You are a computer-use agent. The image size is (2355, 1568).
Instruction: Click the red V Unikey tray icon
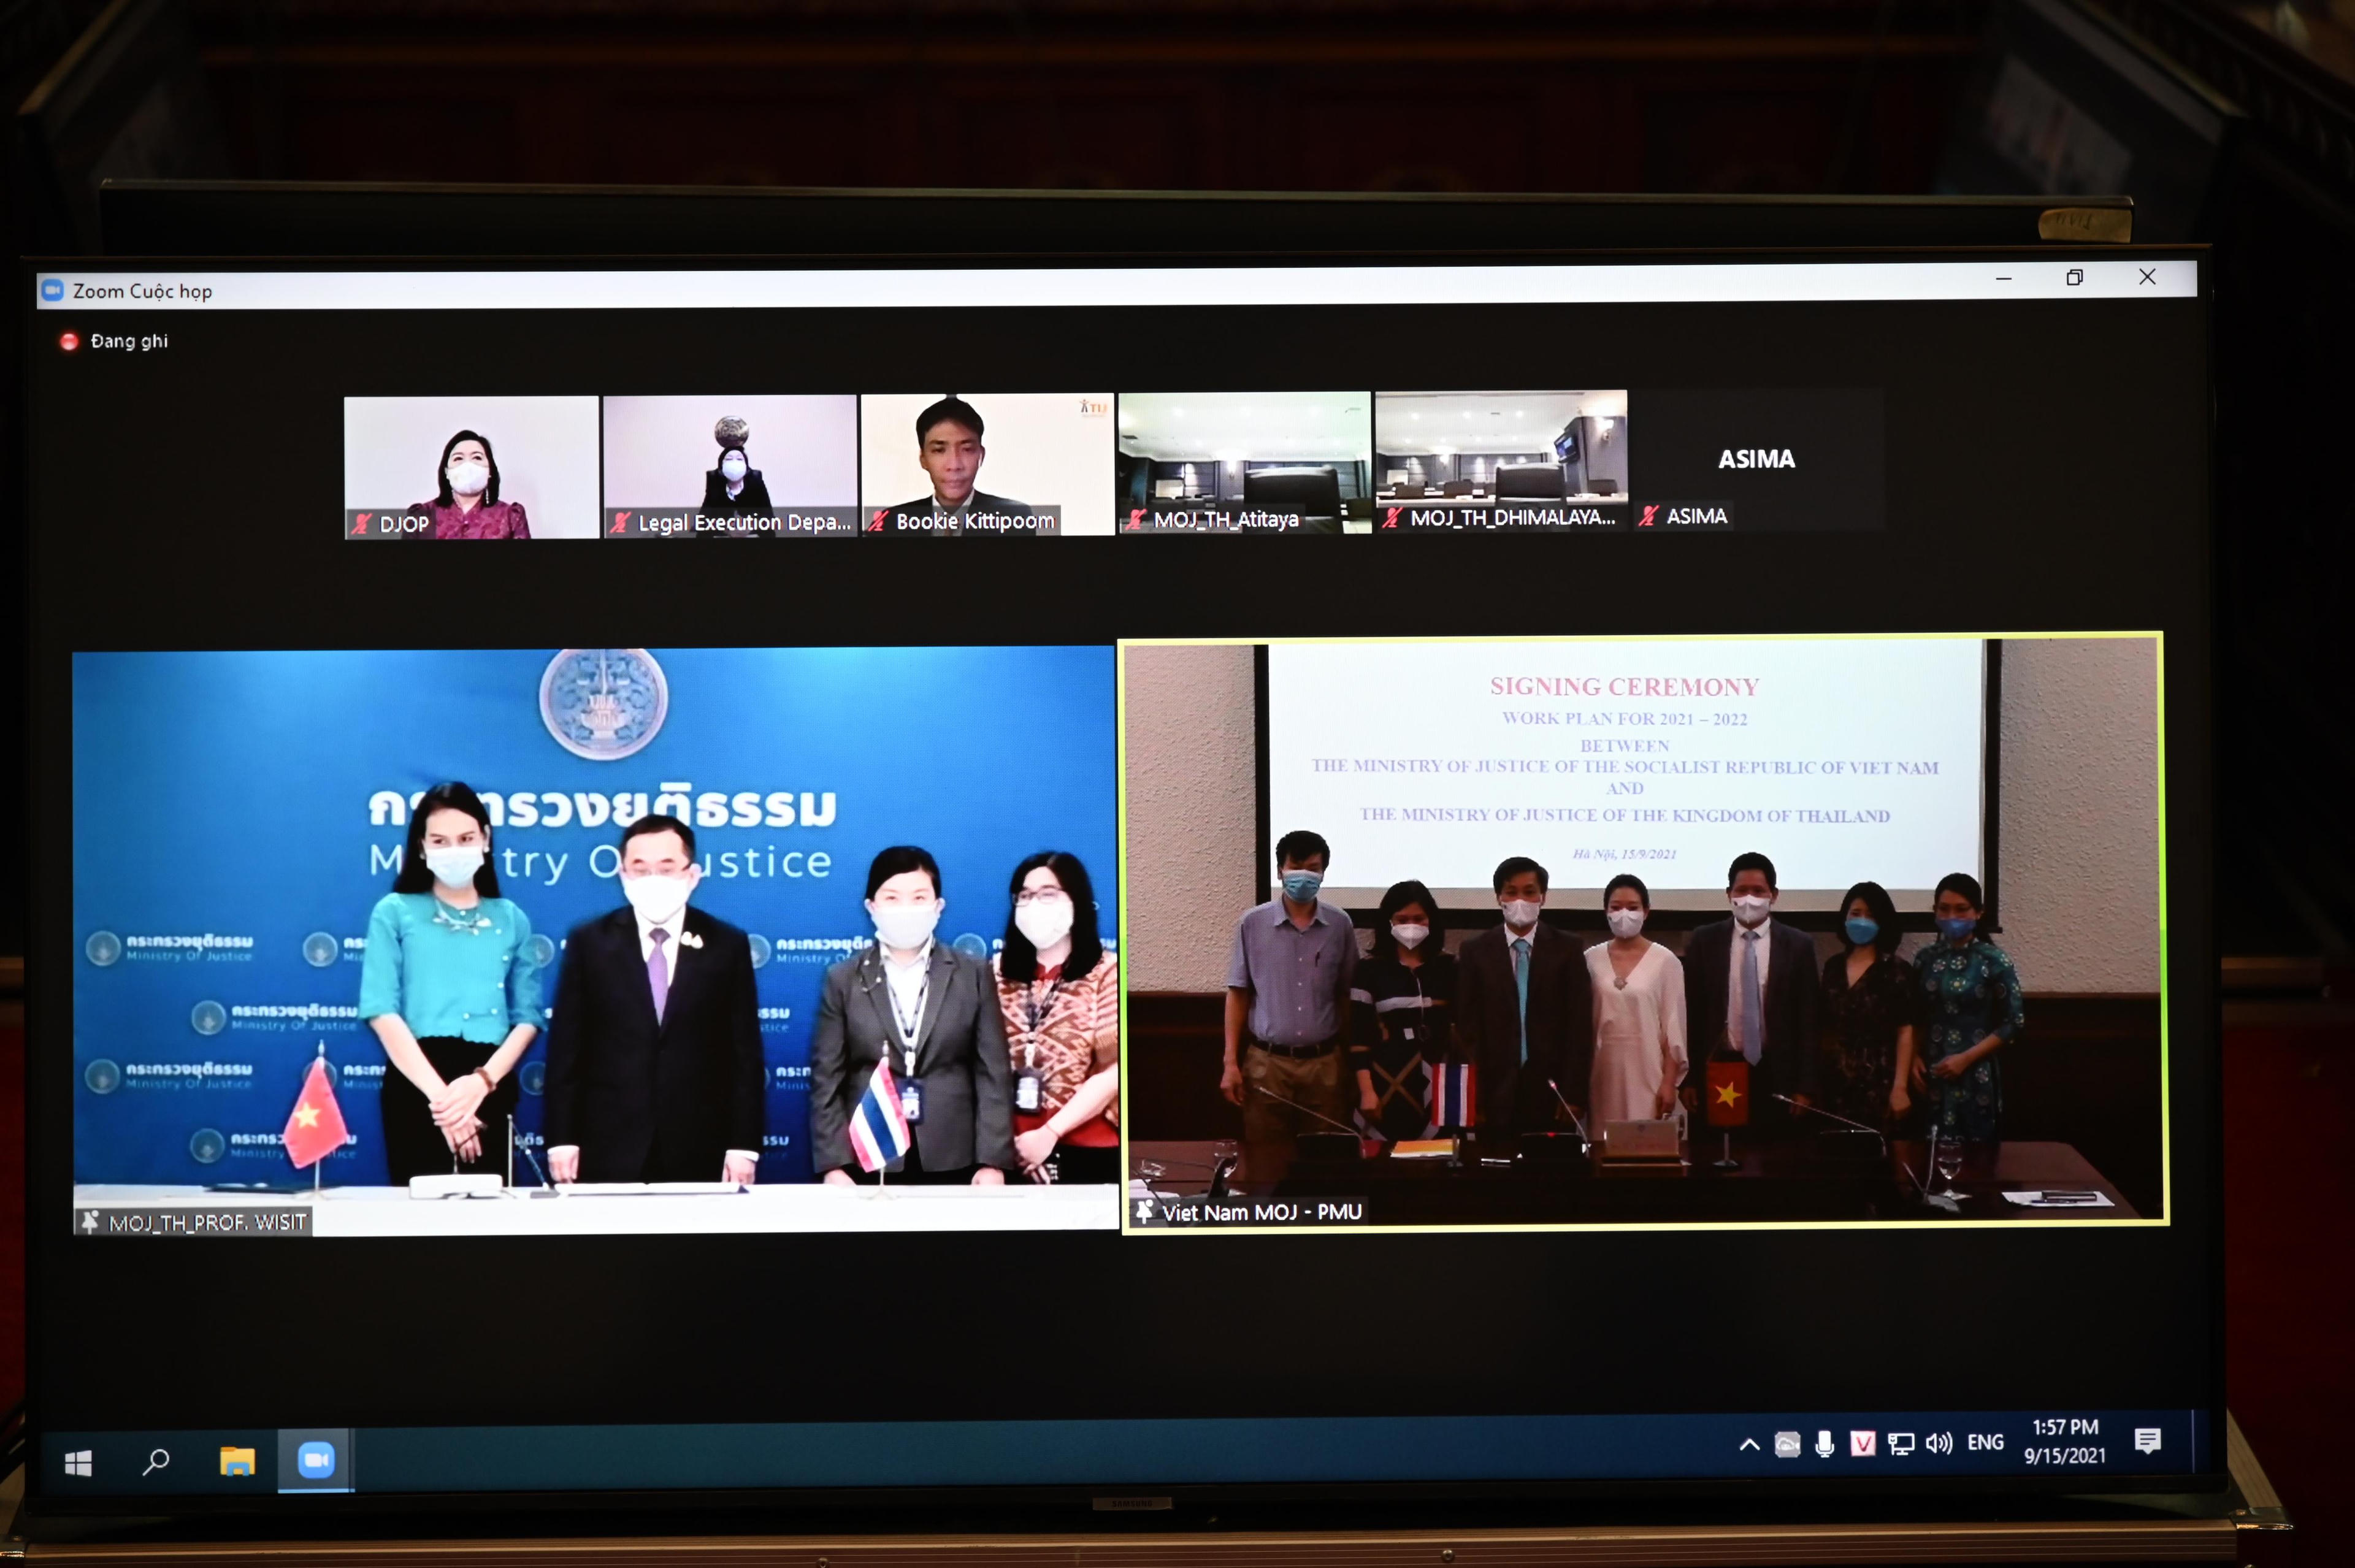[x=1862, y=1443]
